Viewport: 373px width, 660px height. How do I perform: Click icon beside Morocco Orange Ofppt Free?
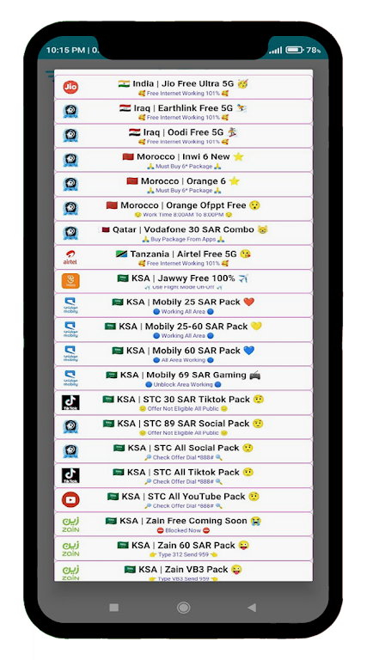70,208
